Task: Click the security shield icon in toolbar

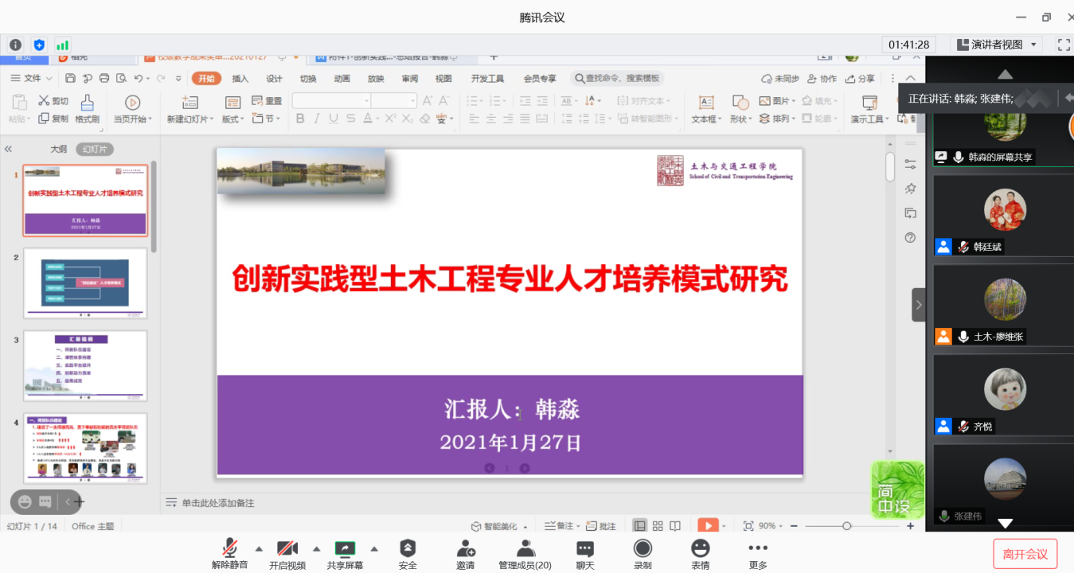Action: (408, 548)
